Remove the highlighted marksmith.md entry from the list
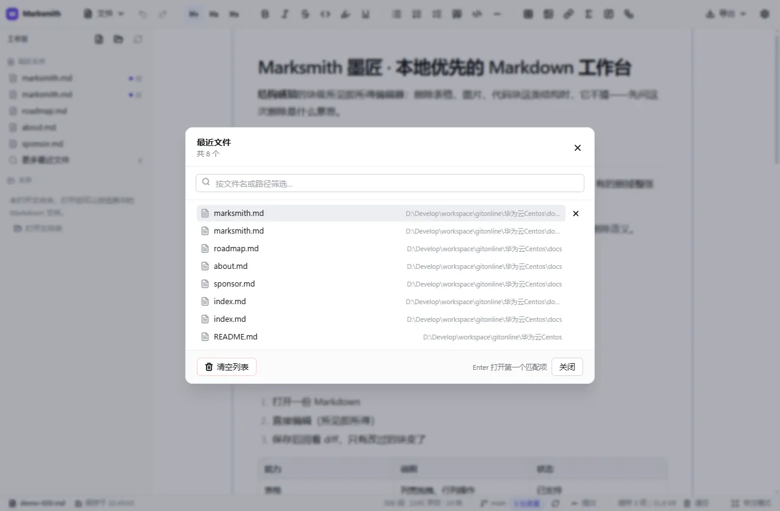Image resolution: width=780 pixels, height=511 pixels. pos(576,214)
